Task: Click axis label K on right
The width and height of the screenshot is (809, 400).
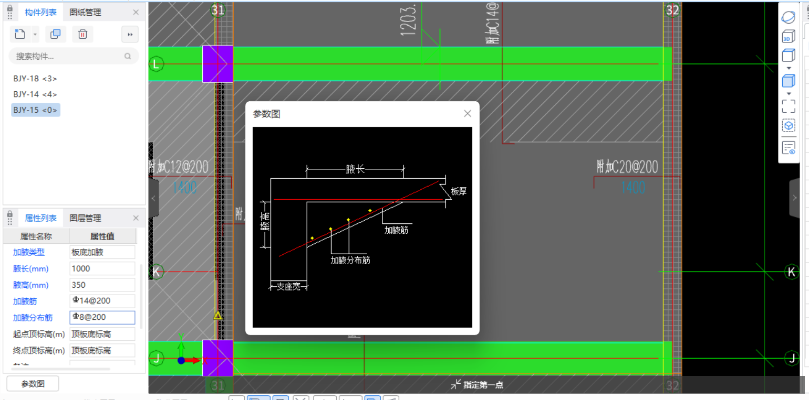Action: click(792, 272)
